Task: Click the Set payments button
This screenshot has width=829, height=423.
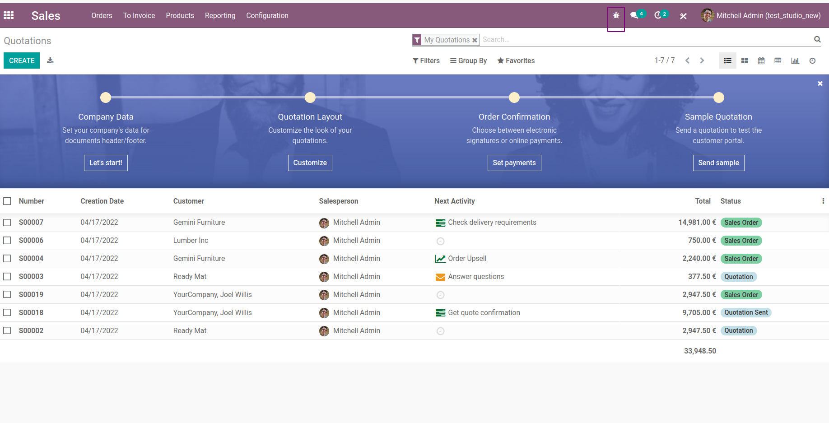Action: click(x=514, y=163)
